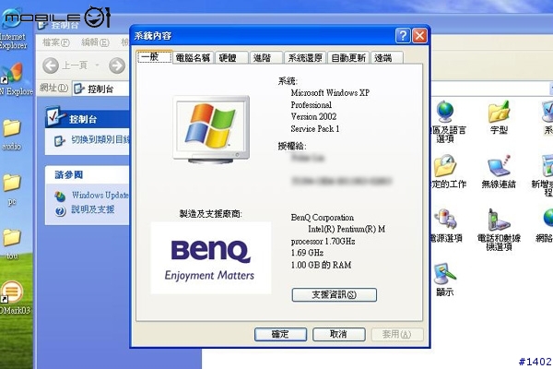
Task: Open the 電話和數據機選項 icon
Action: (499, 230)
